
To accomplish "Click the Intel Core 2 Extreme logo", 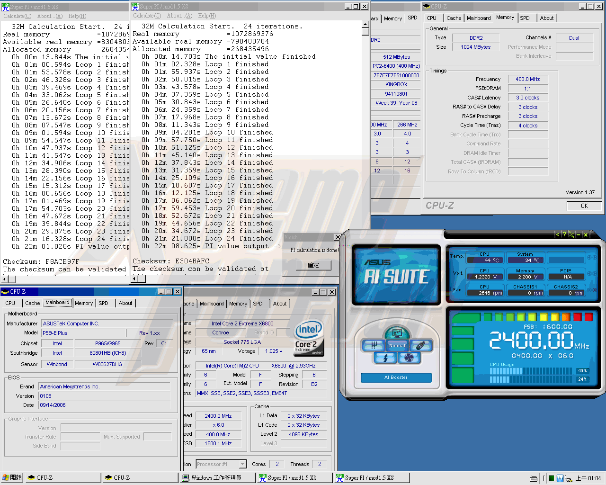I will point(309,338).
